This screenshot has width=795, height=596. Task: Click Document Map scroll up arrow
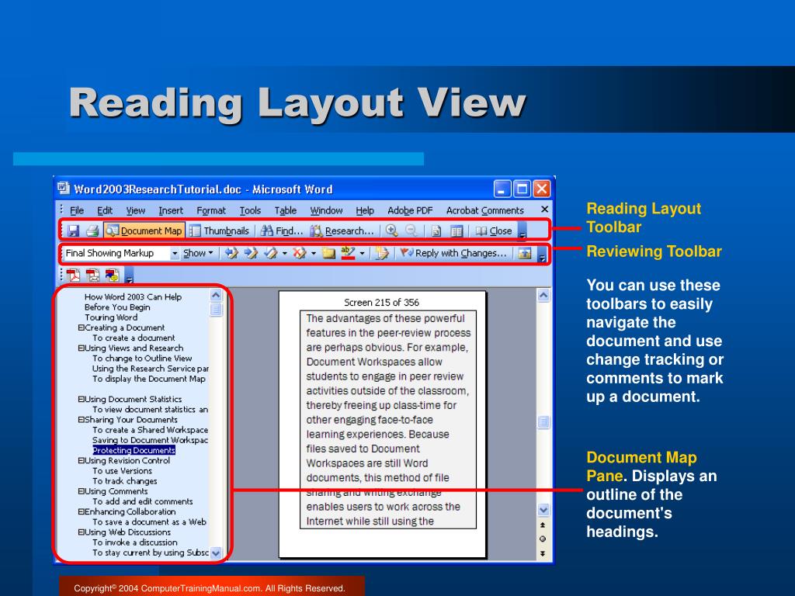coord(216,295)
